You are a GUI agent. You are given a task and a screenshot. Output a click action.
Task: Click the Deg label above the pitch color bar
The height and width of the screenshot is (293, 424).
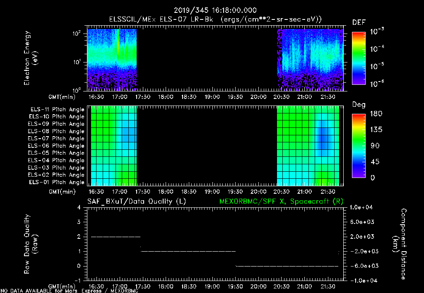[359, 105]
